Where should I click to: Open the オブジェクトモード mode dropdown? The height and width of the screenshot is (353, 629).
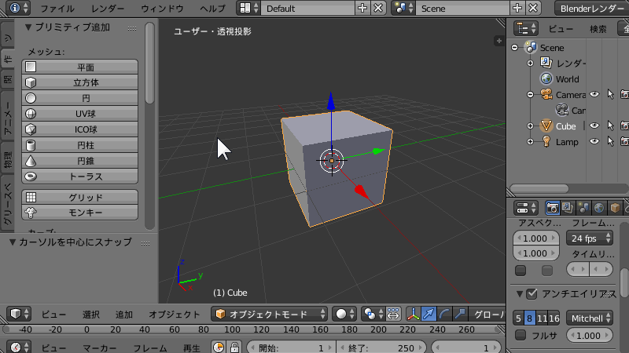pos(271,314)
